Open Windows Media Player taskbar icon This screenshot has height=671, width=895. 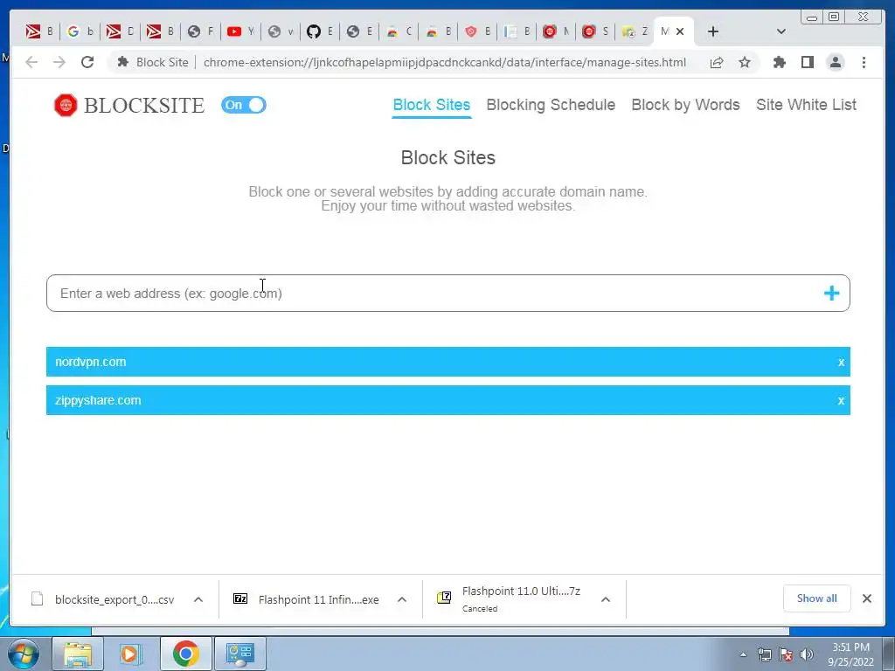[x=131, y=654]
